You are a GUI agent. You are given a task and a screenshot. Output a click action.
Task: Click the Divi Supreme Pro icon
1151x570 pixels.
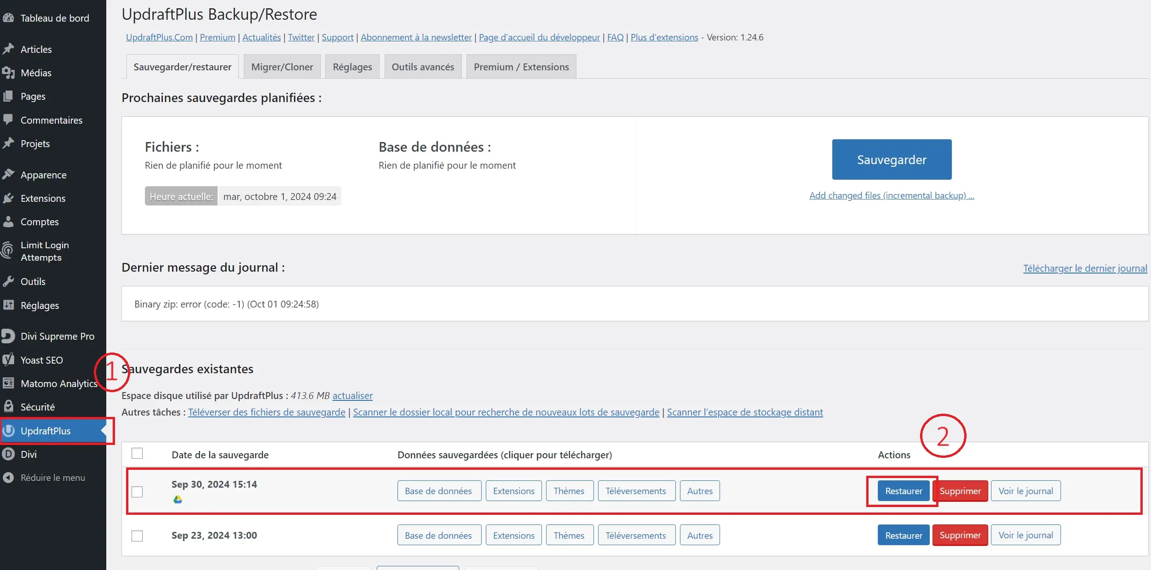8,336
